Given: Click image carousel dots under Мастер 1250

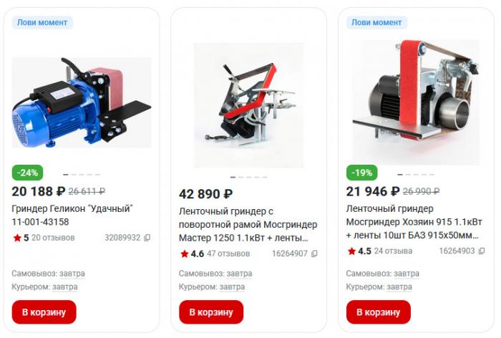Looking at the screenshot, I should [249, 177].
